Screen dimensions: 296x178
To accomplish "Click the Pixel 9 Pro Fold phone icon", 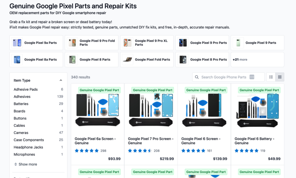I will click(x=72, y=43).
